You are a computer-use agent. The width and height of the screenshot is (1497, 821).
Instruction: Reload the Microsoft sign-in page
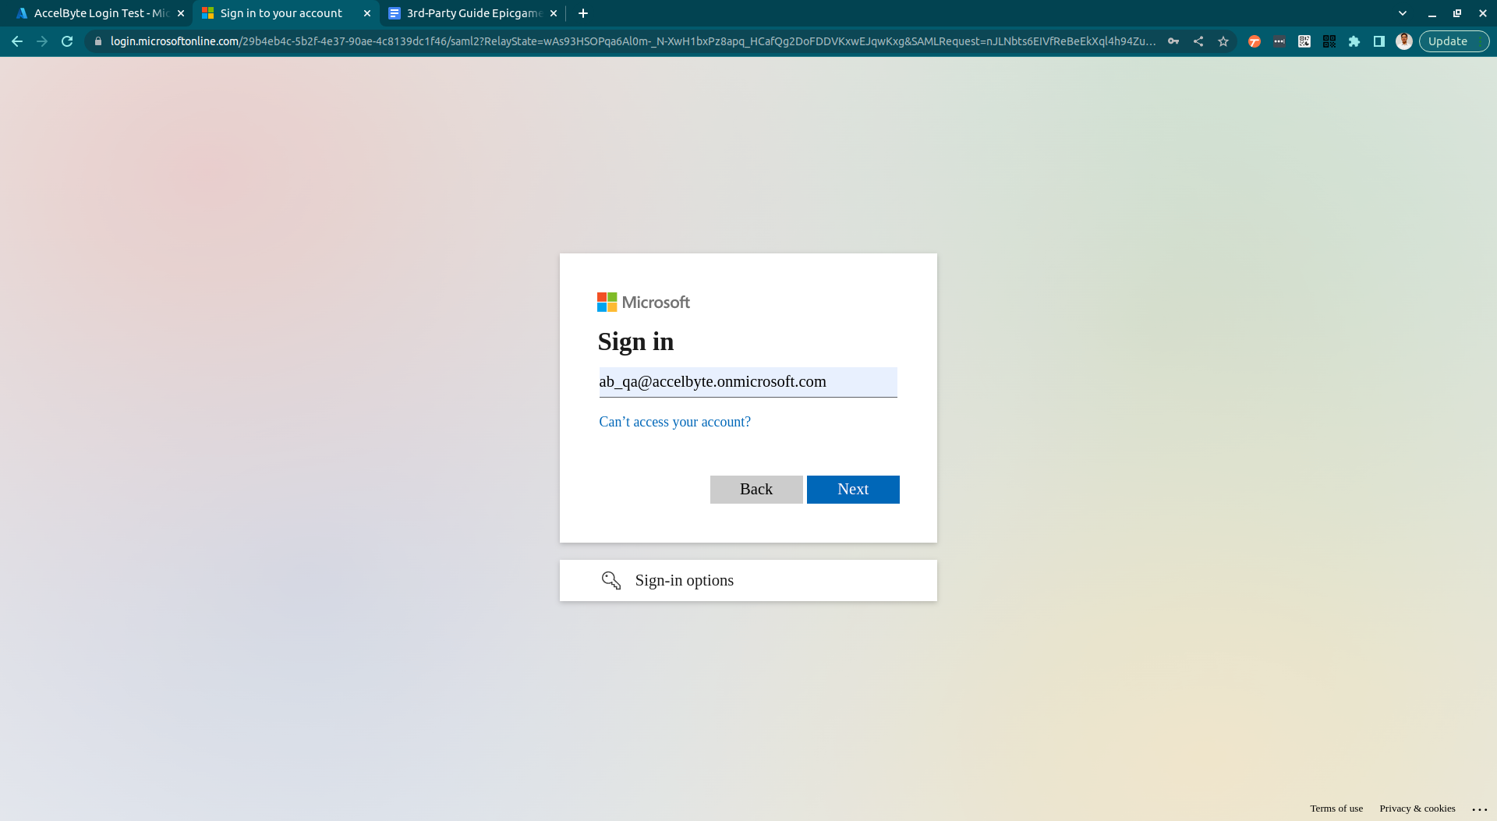point(67,41)
